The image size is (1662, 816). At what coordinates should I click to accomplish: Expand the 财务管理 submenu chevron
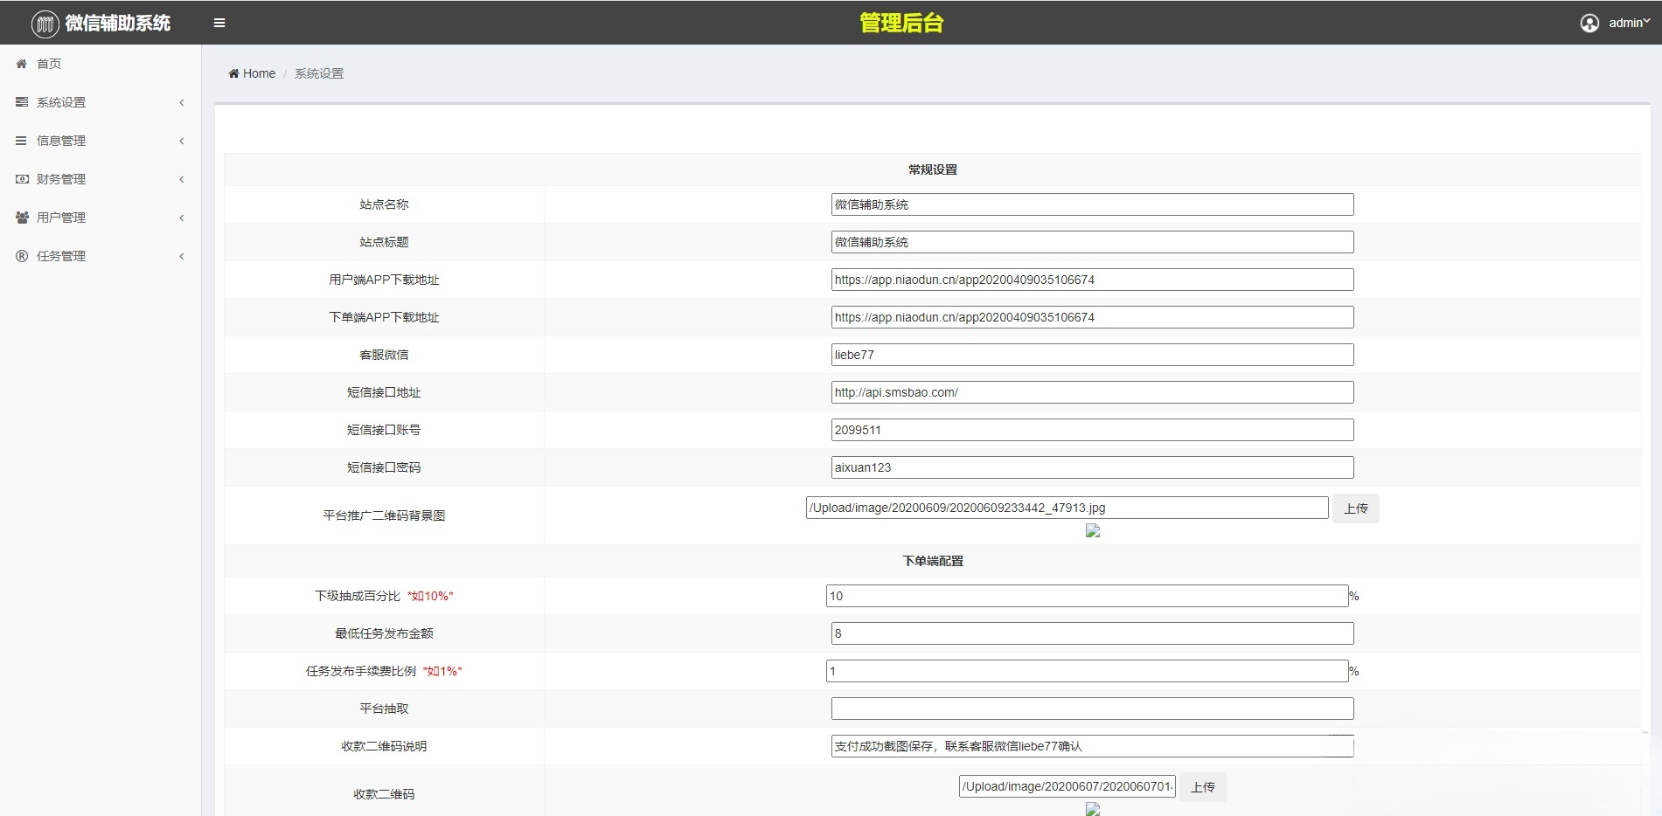pos(182,179)
